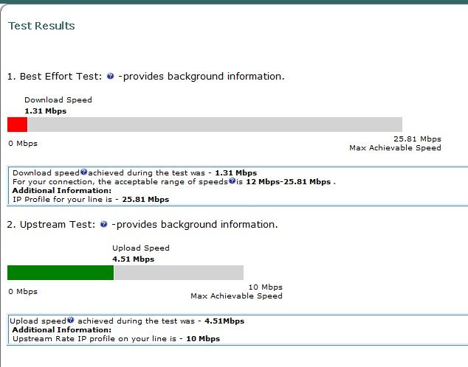Viewport: 468px width, 367px height.
Task: Click the '2. Upstream Test:' heading
Action: [x=51, y=224]
